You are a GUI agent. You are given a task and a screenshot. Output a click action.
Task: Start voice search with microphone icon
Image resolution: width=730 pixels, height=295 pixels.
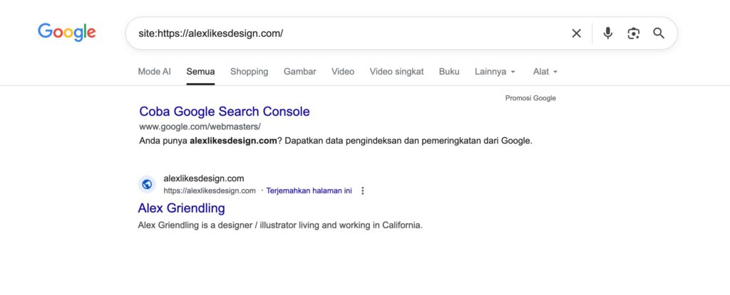[607, 33]
